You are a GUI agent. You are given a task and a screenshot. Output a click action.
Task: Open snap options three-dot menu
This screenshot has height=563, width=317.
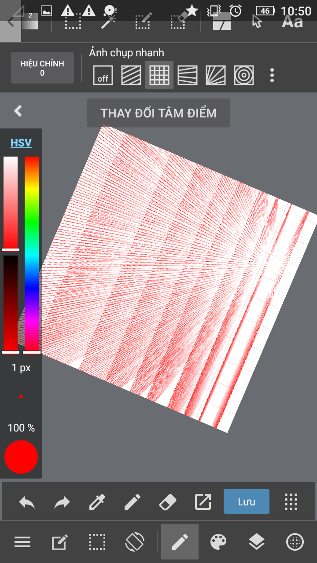tap(272, 76)
